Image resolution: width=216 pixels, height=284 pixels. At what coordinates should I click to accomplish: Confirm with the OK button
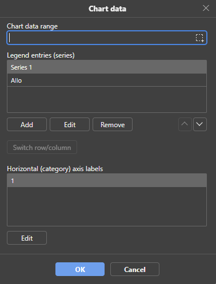click(x=80, y=269)
